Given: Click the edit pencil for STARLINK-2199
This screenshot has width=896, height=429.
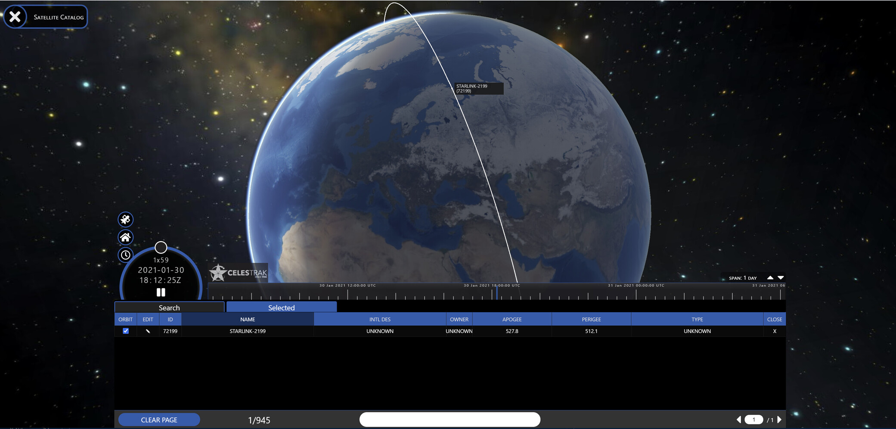Looking at the screenshot, I should tap(148, 331).
